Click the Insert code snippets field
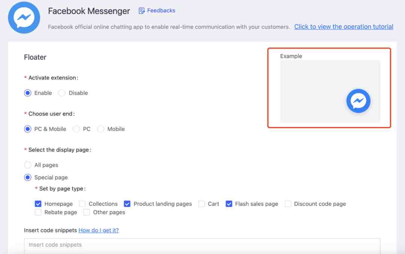Screen dimensions: 405x254 (202, 246)
